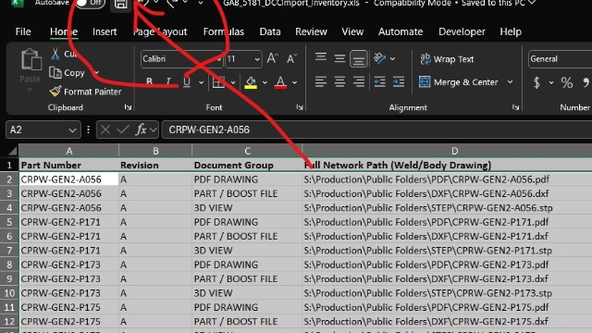
Task: Open the Developer tab
Action: coord(462,31)
